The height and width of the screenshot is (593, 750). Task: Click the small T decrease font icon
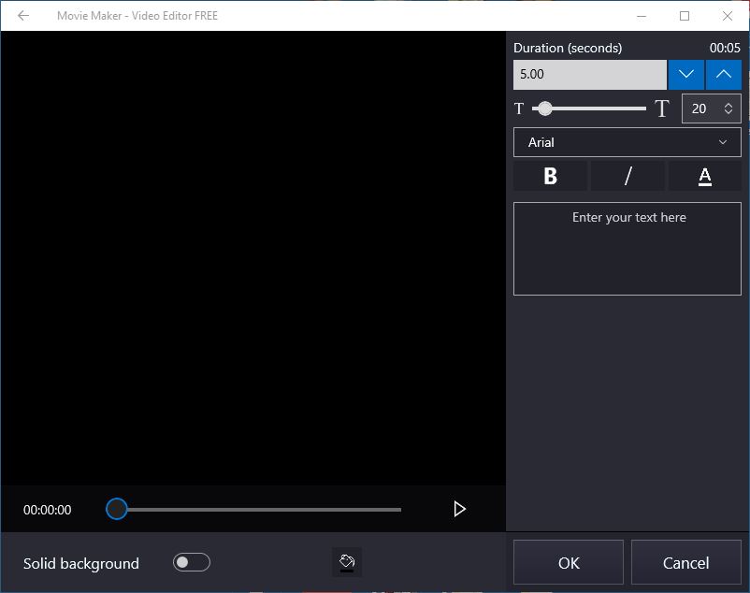click(x=519, y=108)
